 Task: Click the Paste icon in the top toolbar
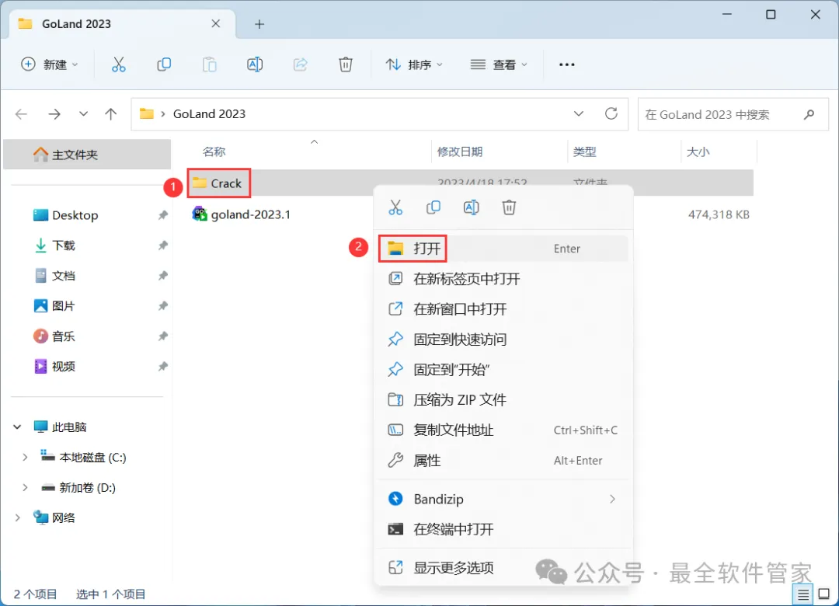point(209,64)
